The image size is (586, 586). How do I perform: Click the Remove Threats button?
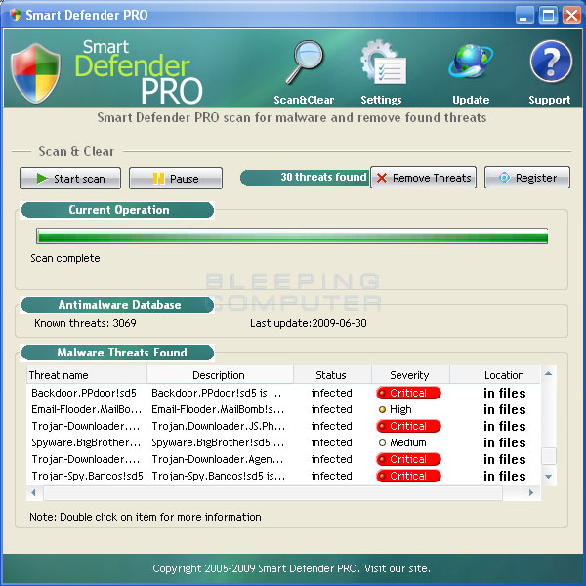pos(423,178)
